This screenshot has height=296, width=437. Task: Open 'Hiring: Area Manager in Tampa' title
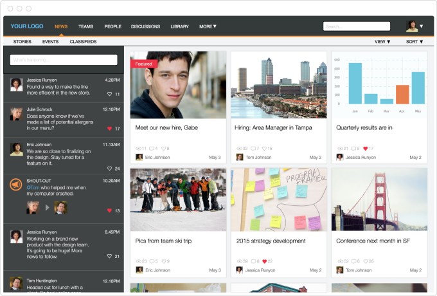(x=273, y=128)
